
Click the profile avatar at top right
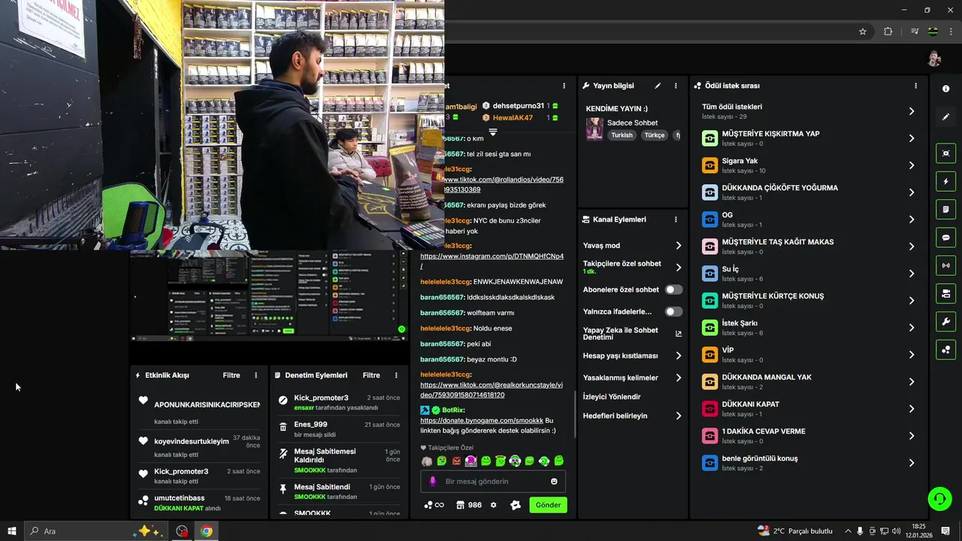coord(934,59)
